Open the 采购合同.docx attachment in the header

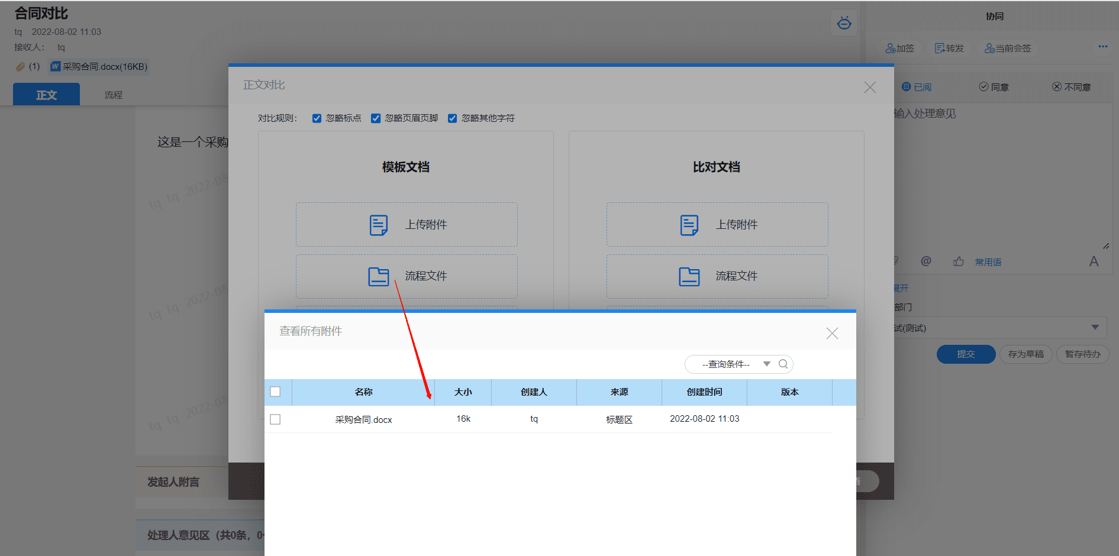click(99, 67)
